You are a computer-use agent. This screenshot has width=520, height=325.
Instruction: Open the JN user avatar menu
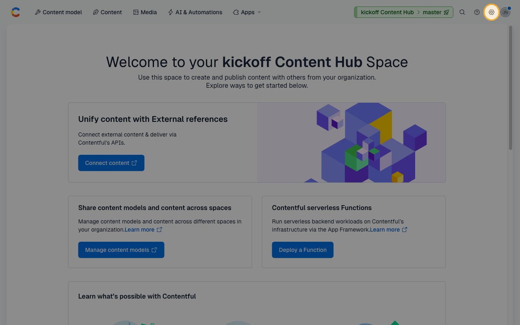pyautogui.click(x=505, y=12)
